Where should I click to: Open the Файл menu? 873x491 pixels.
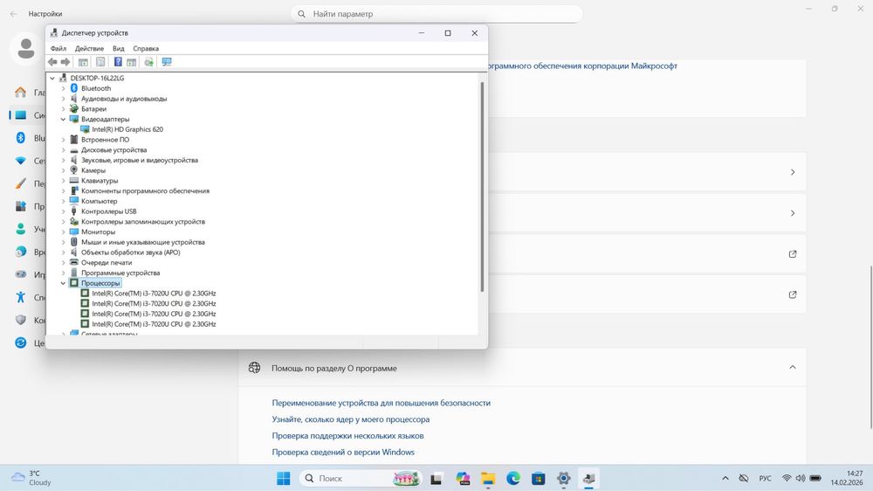pyautogui.click(x=58, y=48)
